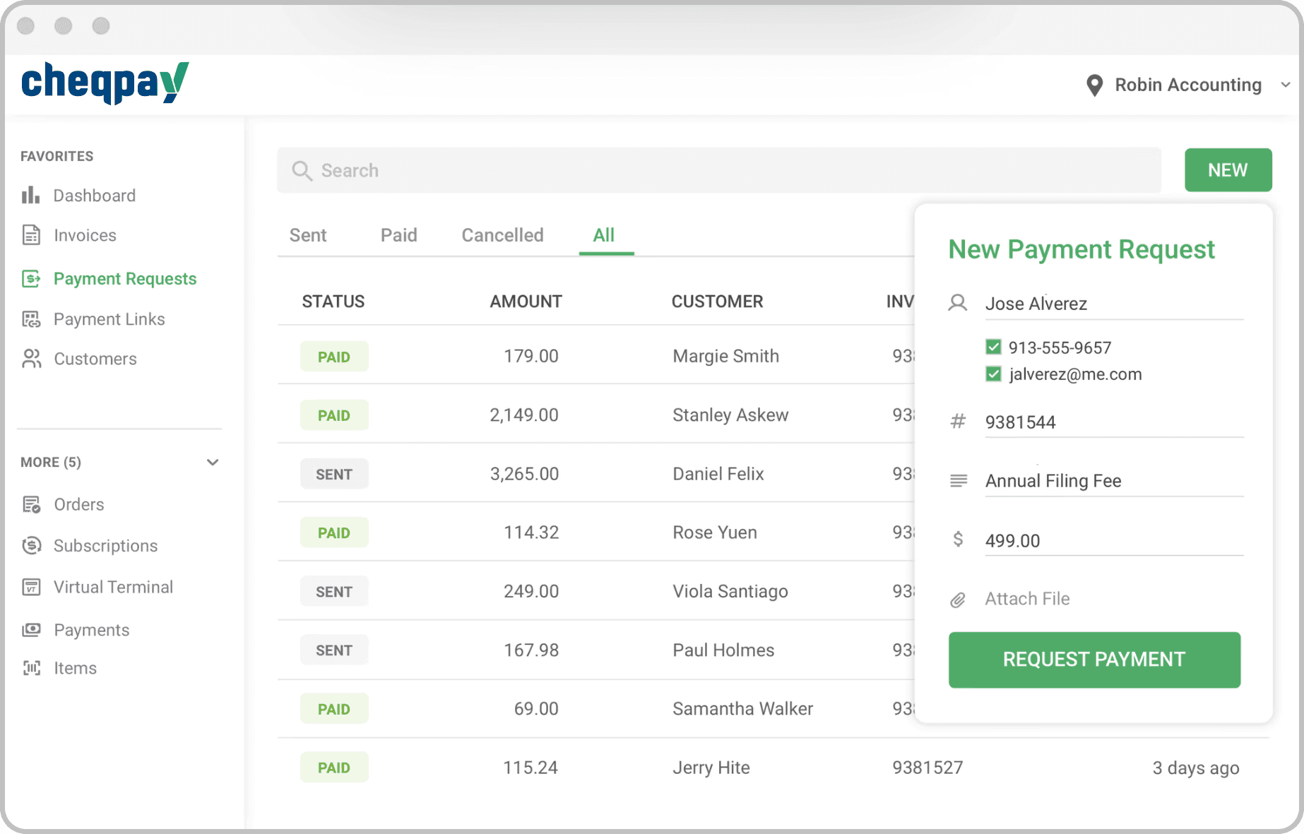The height and width of the screenshot is (834, 1304).
Task: Click the Payments cash icon
Action: click(x=31, y=629)
